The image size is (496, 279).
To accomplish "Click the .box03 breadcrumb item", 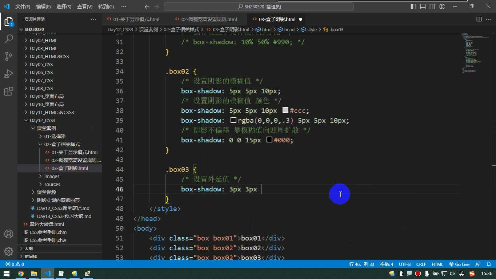I will [333, 29].
